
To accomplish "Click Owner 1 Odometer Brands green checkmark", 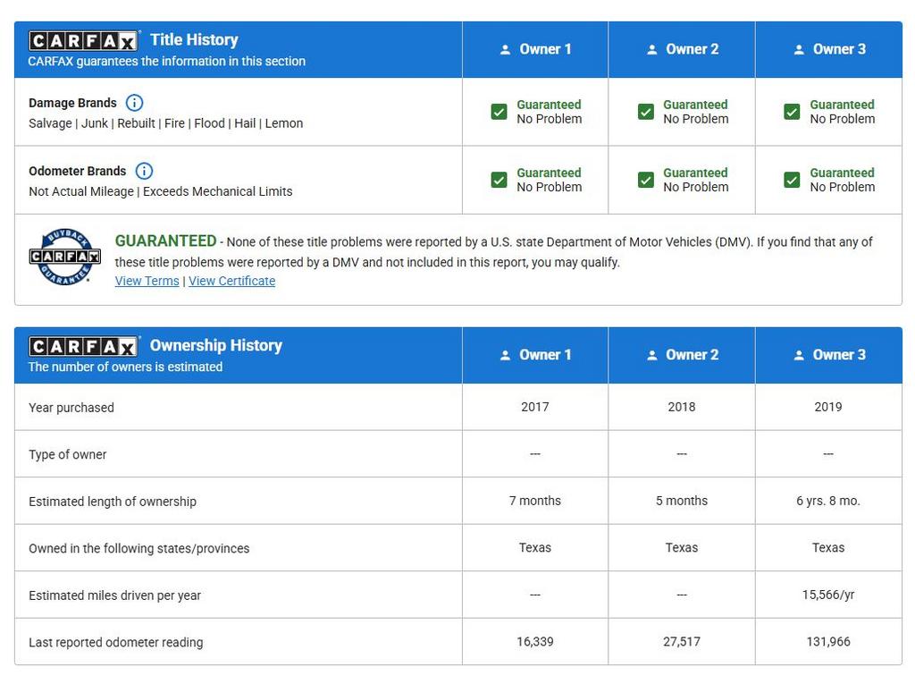I will 499,180.
